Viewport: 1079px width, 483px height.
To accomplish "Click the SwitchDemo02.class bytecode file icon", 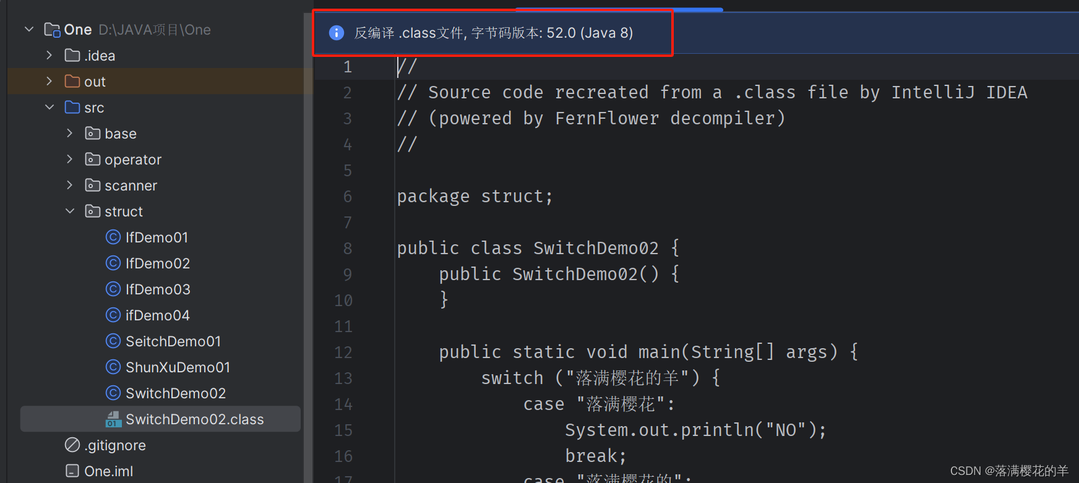I will tap(113, 419).
